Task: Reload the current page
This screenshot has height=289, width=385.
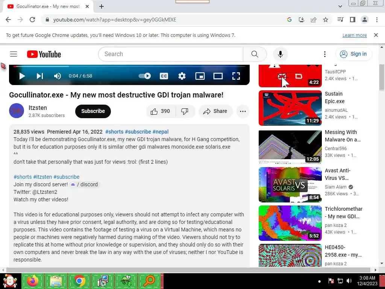Action: click(x=32, y=20)
